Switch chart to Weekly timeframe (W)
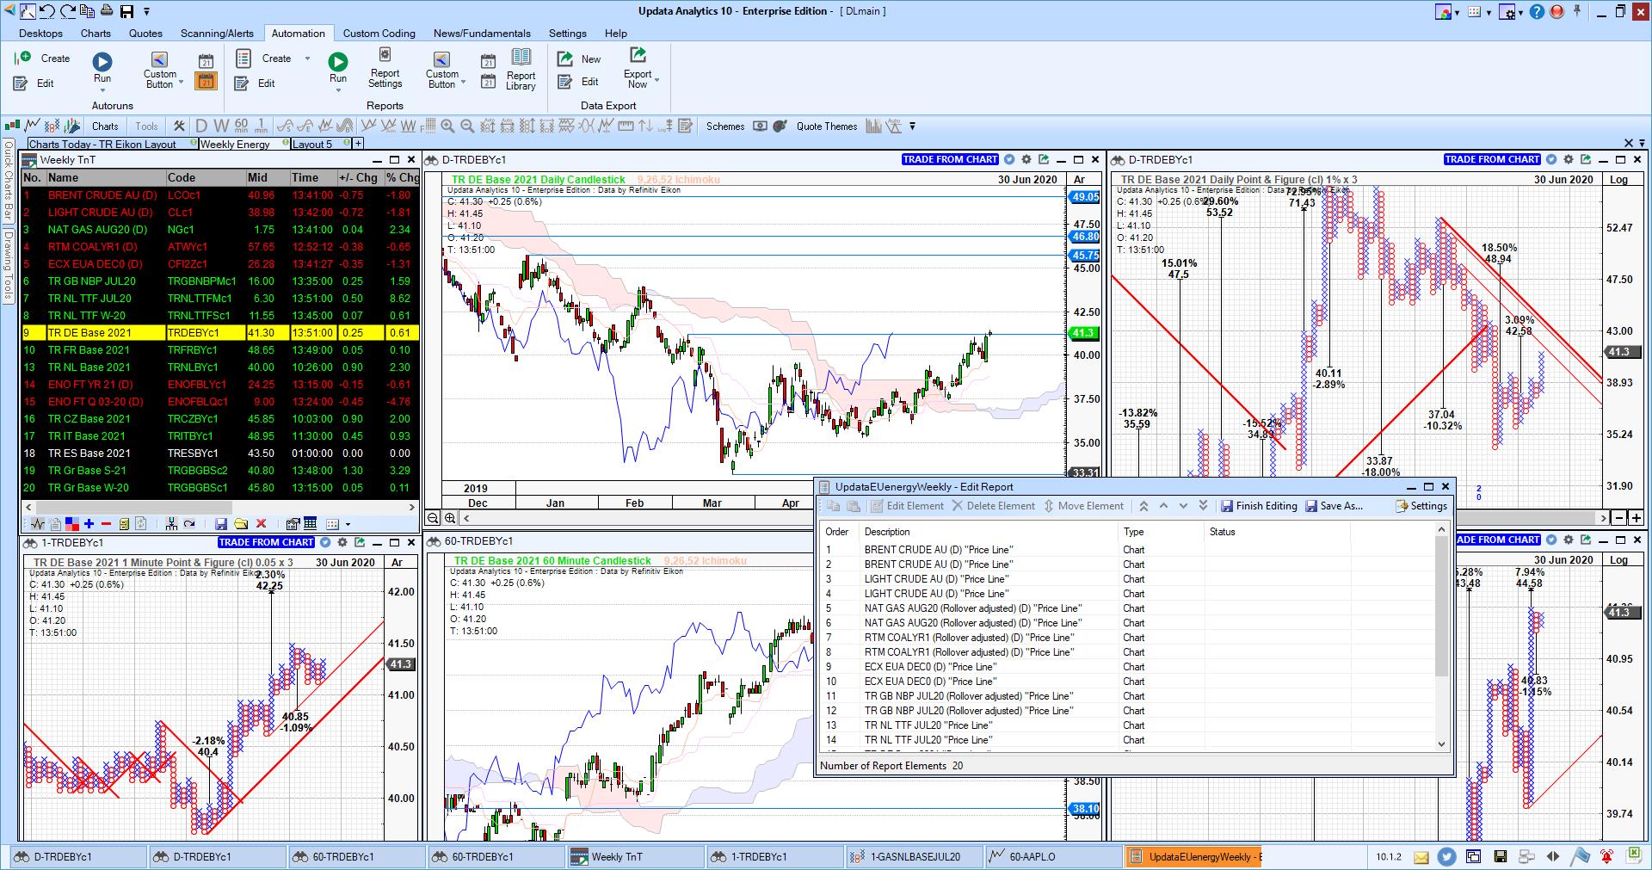This screenshot has width=1652, height=870. [x=221, y=126]
